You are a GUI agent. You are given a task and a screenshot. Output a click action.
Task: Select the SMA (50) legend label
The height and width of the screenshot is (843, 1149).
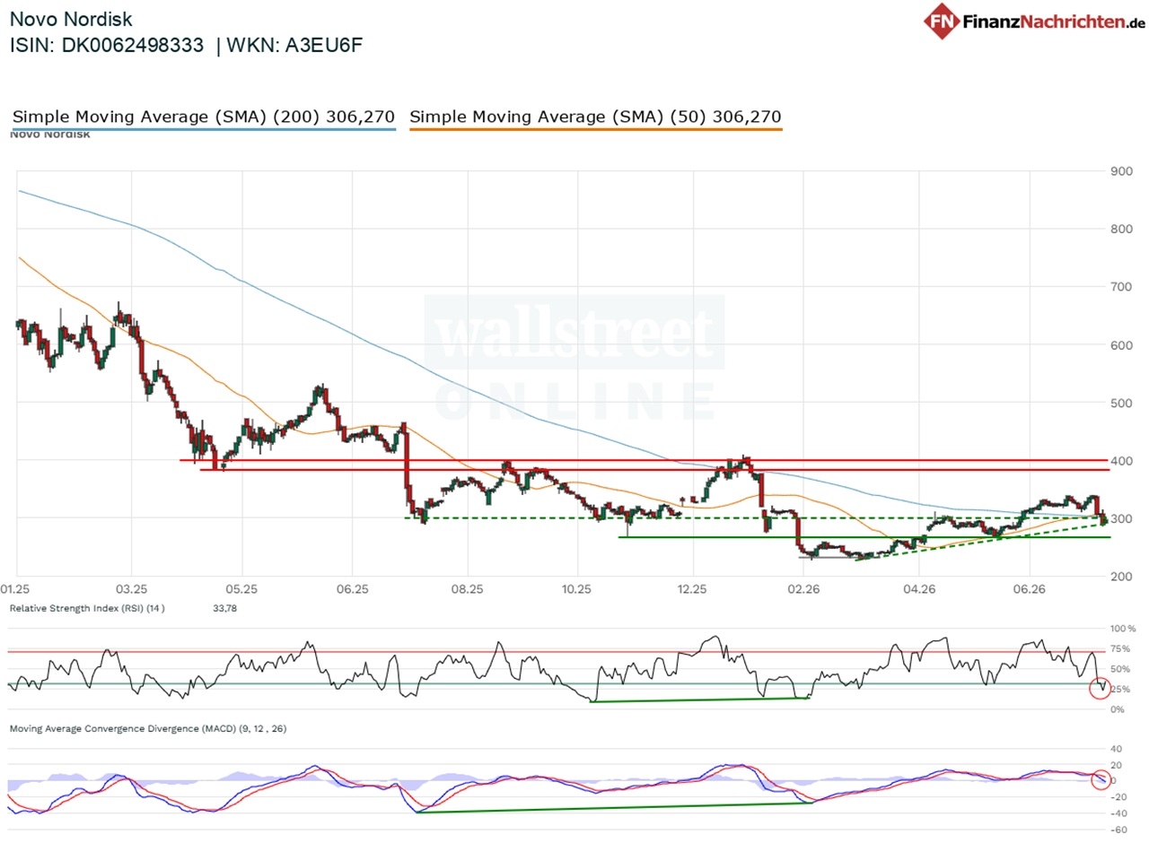(595, 117)
